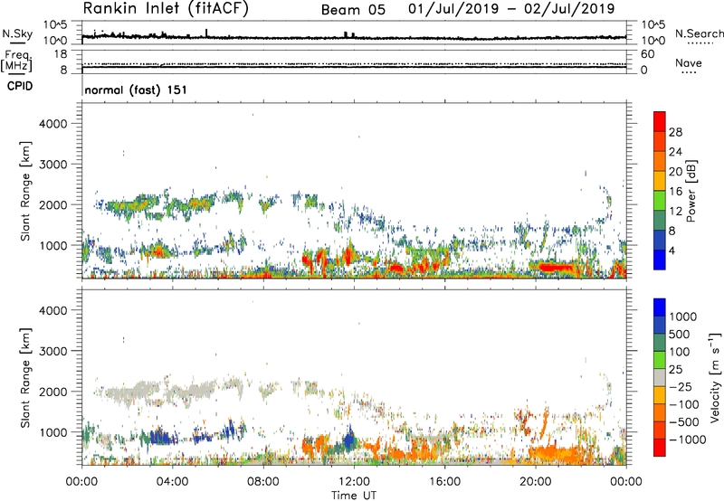This screenshot has height=501, width=724.
Task: Click the '-1000' label on the velocity colorbar
Action: click(688, 440)
